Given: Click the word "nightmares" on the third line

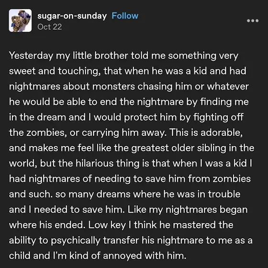Looking at the screenshot, I should pos(34,86).
